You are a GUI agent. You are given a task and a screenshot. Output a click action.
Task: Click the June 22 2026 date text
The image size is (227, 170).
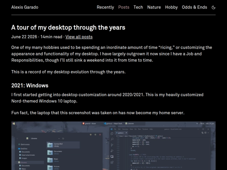[x=24, y=37]
